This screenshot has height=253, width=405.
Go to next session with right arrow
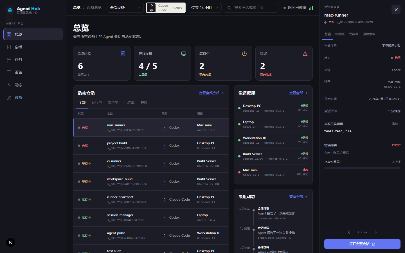(375, 232)
